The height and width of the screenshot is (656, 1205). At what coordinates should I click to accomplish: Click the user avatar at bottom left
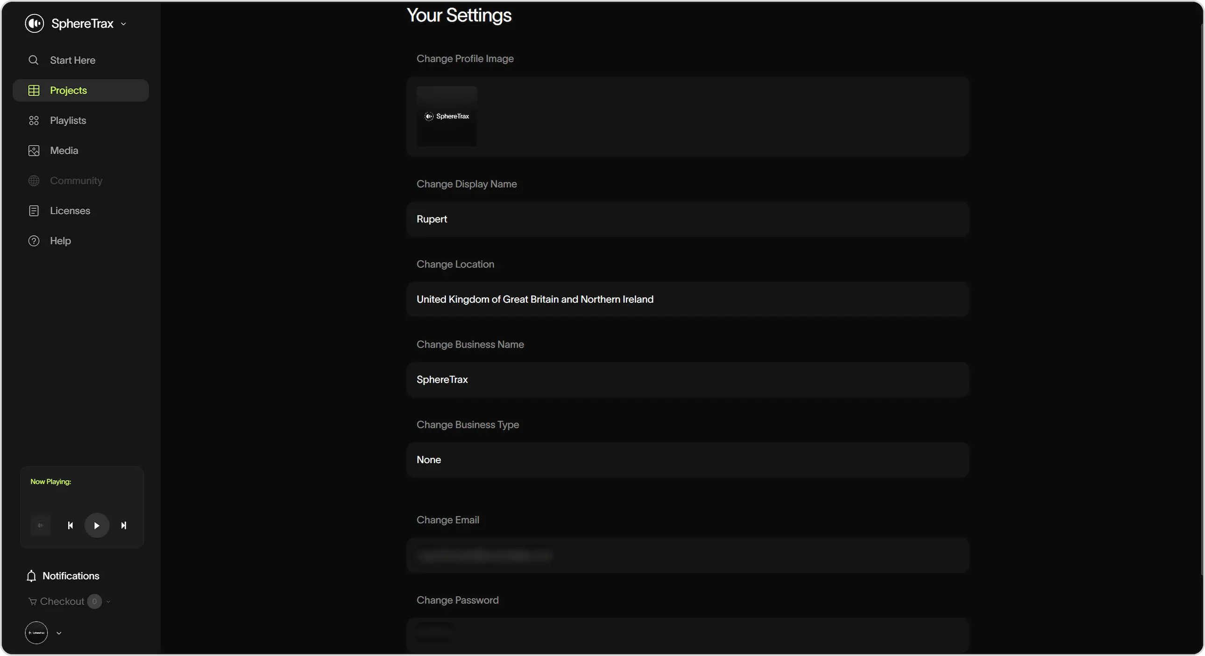[x=36, y=633]
